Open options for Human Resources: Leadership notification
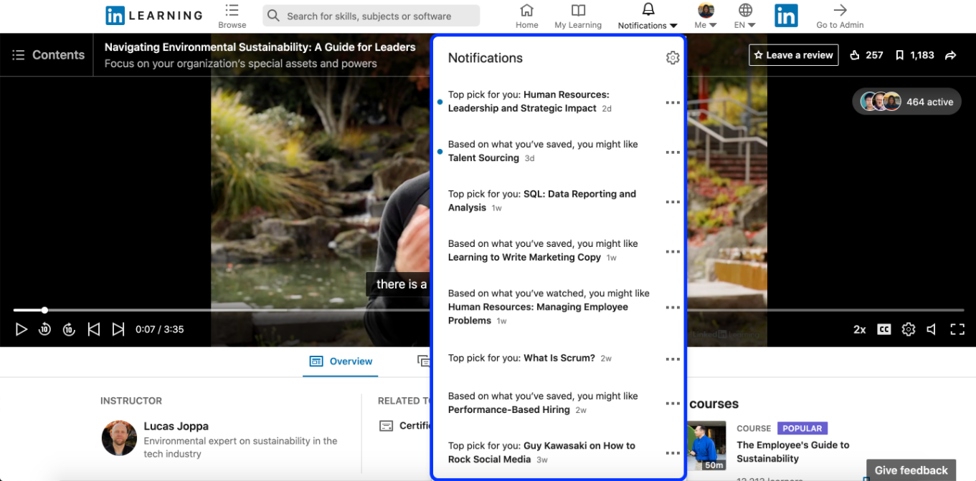976x481 pixels. [x=673, y=103]
